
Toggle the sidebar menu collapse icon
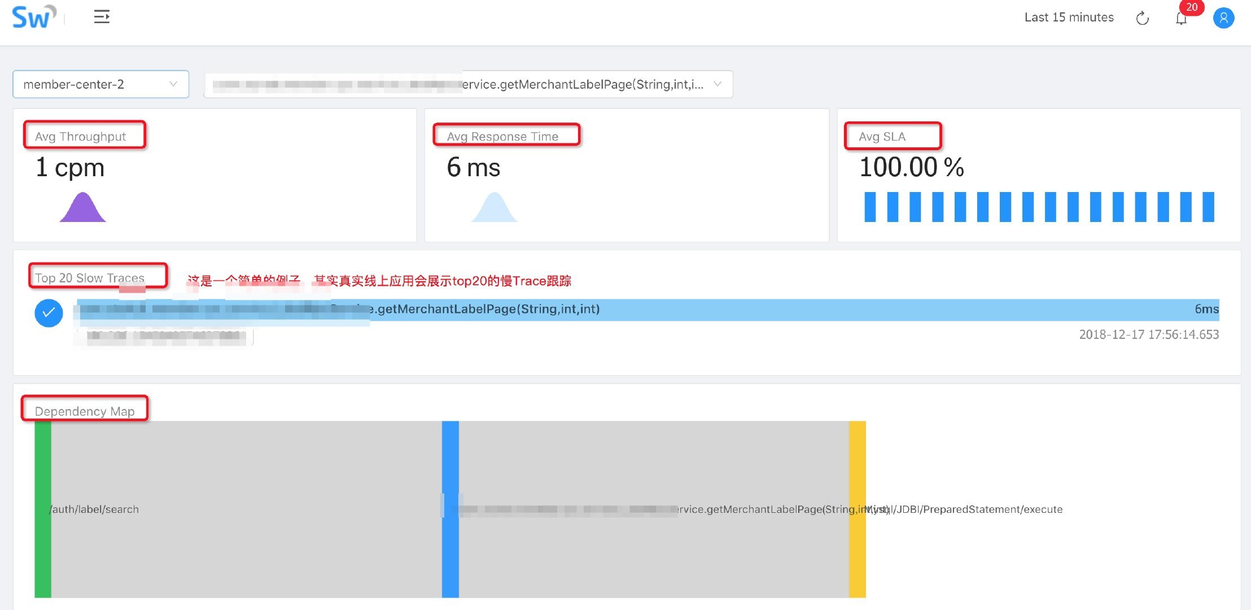pos(102,17)
